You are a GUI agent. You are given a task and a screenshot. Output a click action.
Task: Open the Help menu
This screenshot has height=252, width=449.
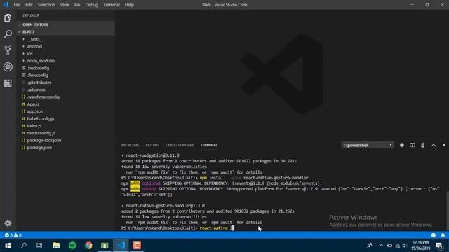coord(129,5)
